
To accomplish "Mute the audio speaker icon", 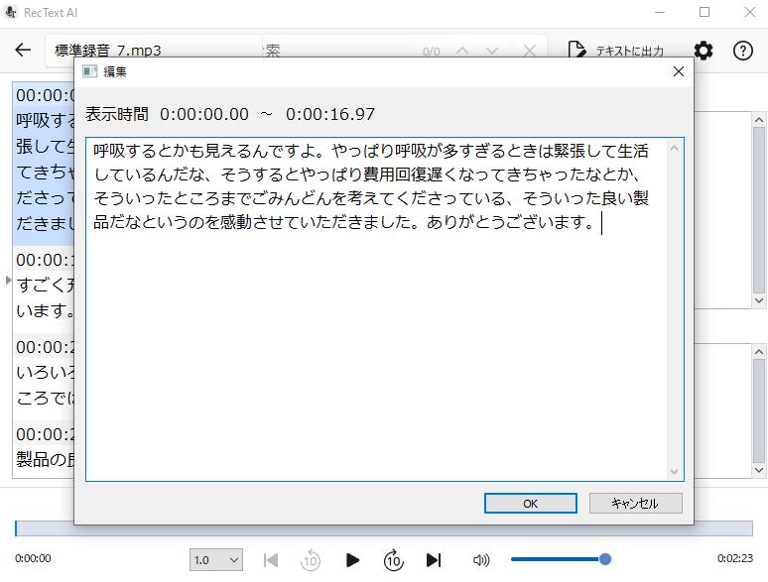I will coord(481,560).
